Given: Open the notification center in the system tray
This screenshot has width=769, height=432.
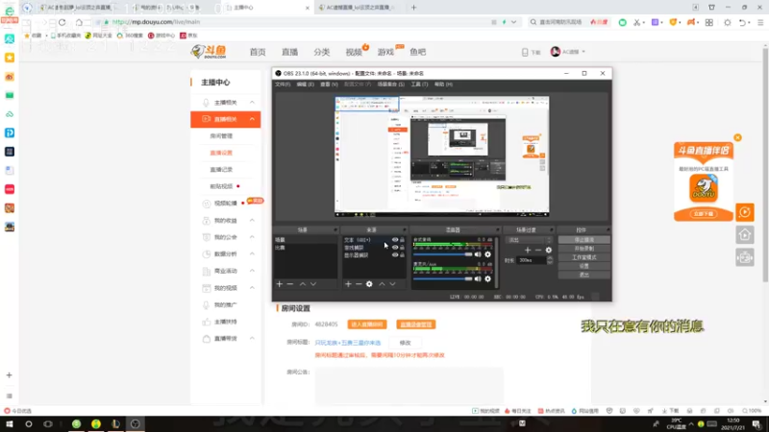Looking at the screenshot, I should click(757, 424).
